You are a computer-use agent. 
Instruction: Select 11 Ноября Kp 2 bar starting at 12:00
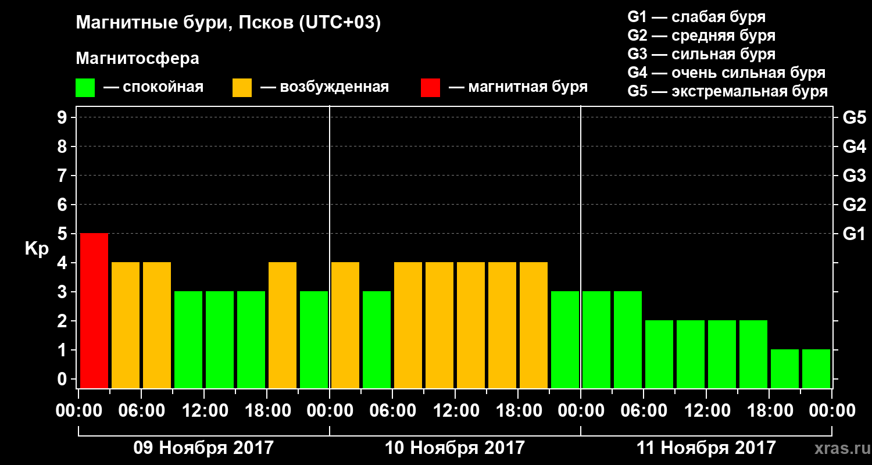click(722, 354)
